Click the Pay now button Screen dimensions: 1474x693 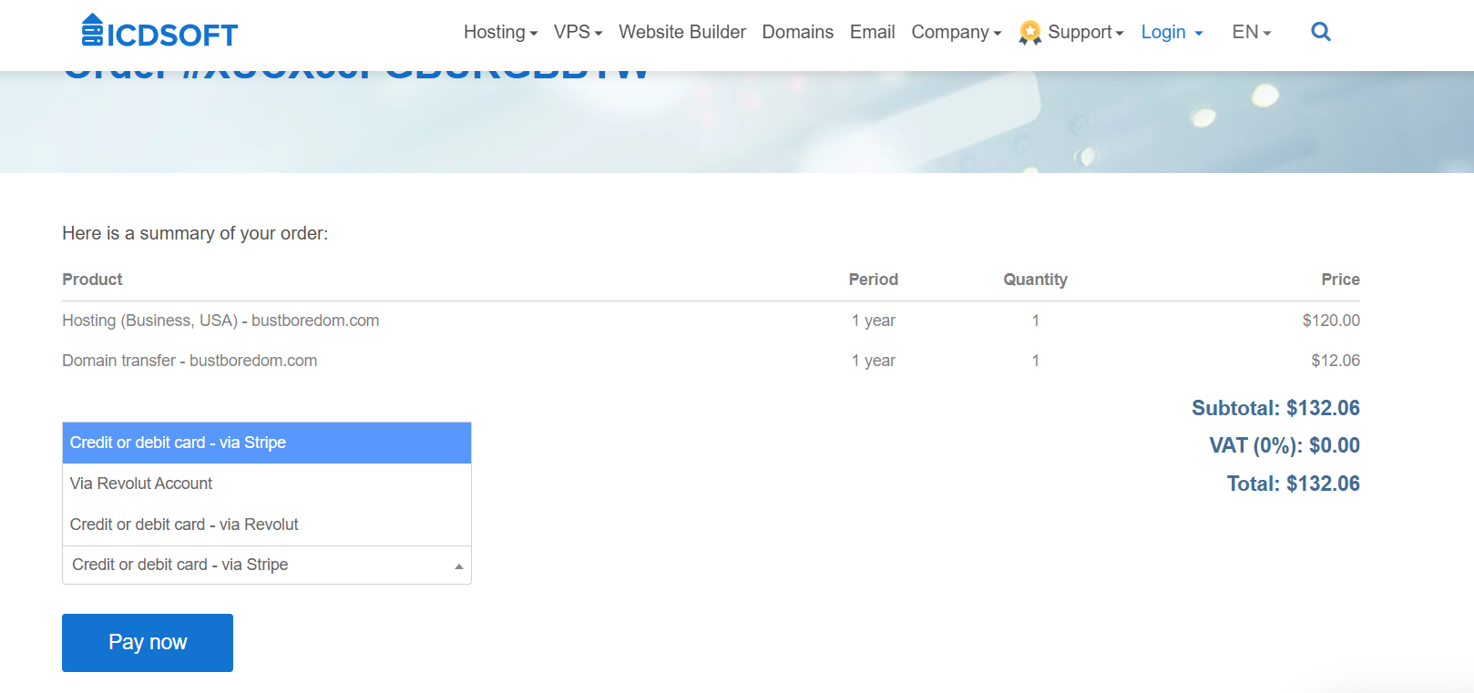(x=148, y=643)
